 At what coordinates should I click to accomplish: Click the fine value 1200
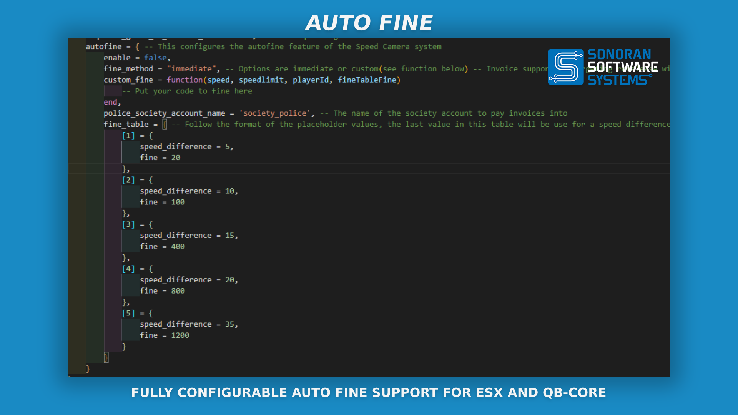tap(180, 335)
